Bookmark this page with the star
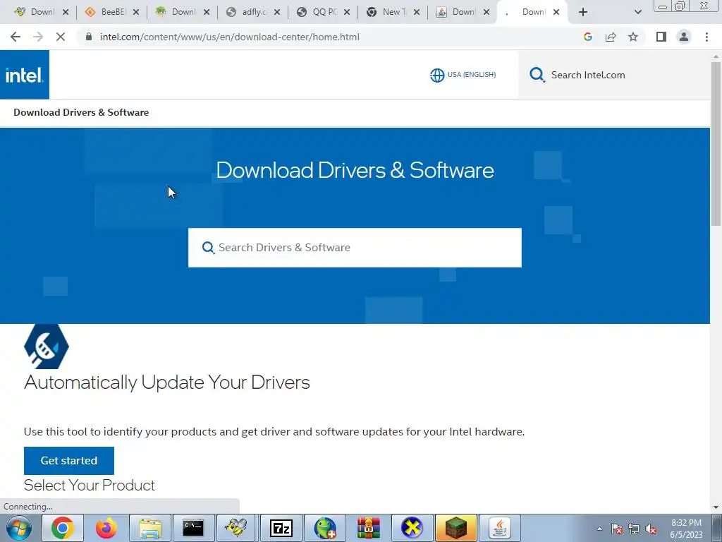 (633, 37)
